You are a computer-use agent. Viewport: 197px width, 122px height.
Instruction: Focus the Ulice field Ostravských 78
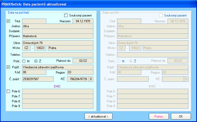click(58, 43)
